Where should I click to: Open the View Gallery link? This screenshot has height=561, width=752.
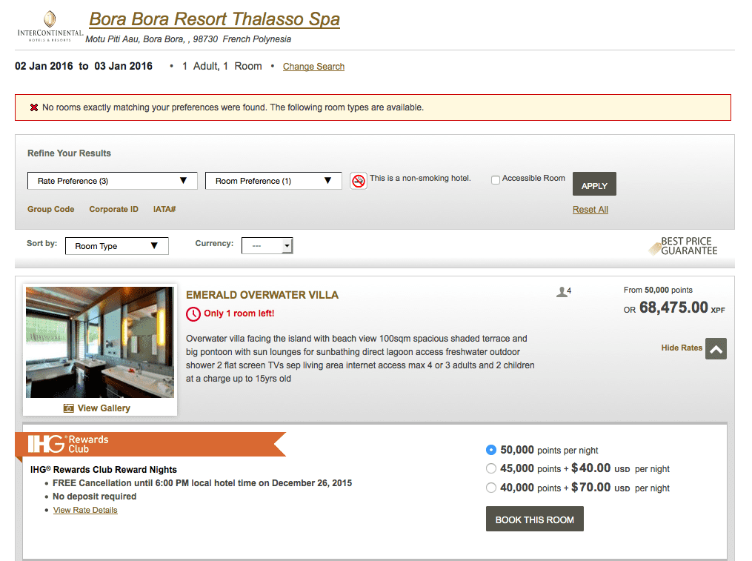(104, 408)
